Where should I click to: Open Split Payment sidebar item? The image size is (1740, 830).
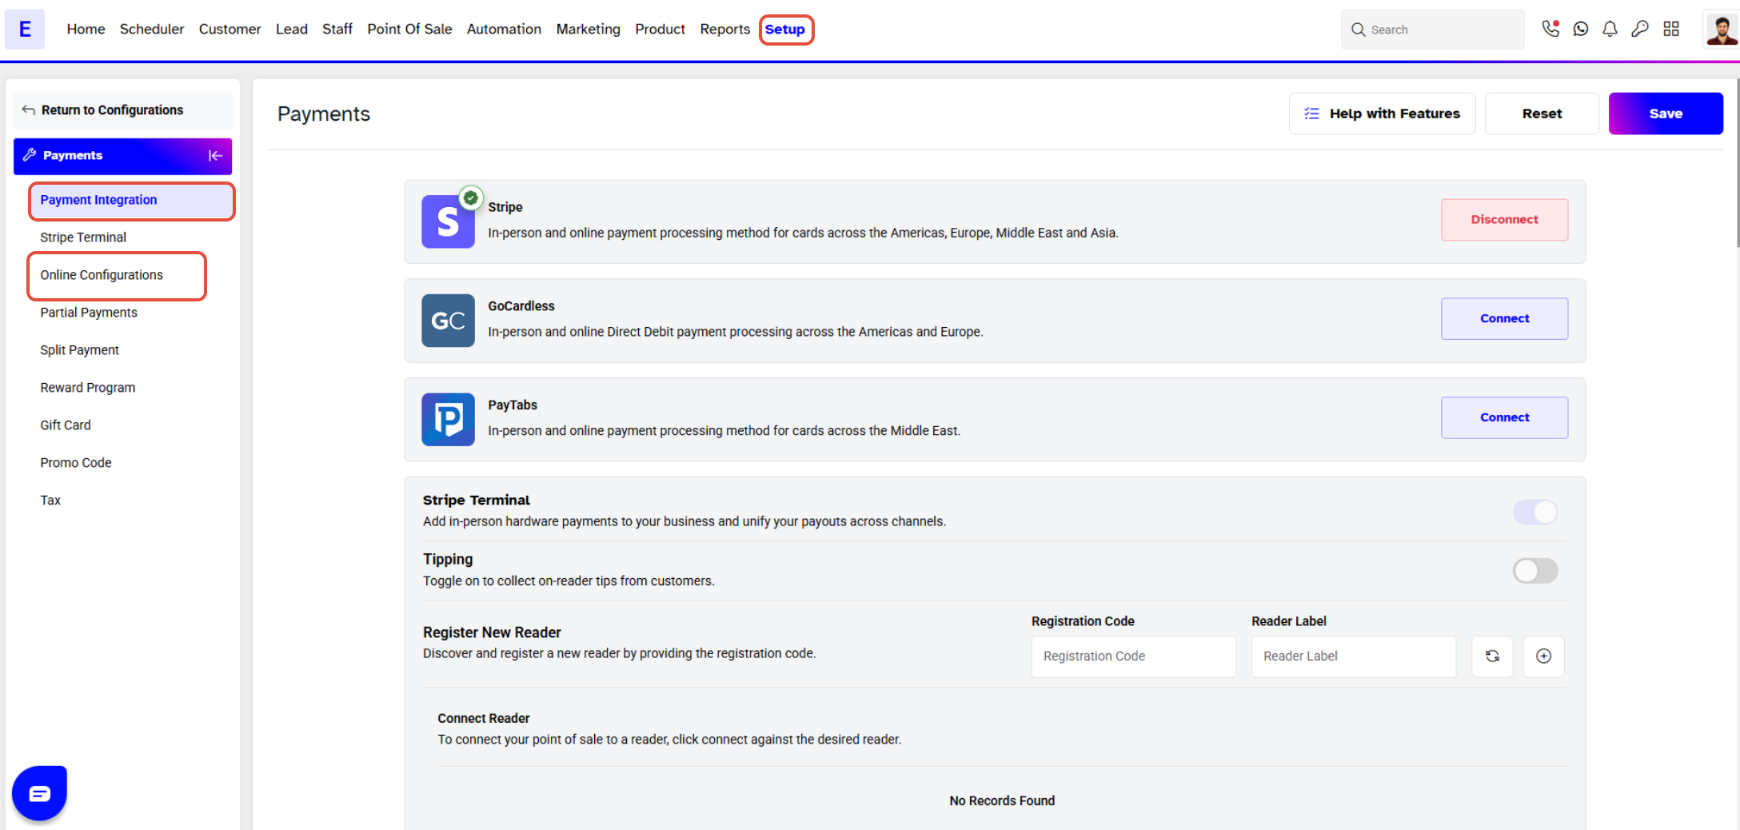click(x=79, y=350)
